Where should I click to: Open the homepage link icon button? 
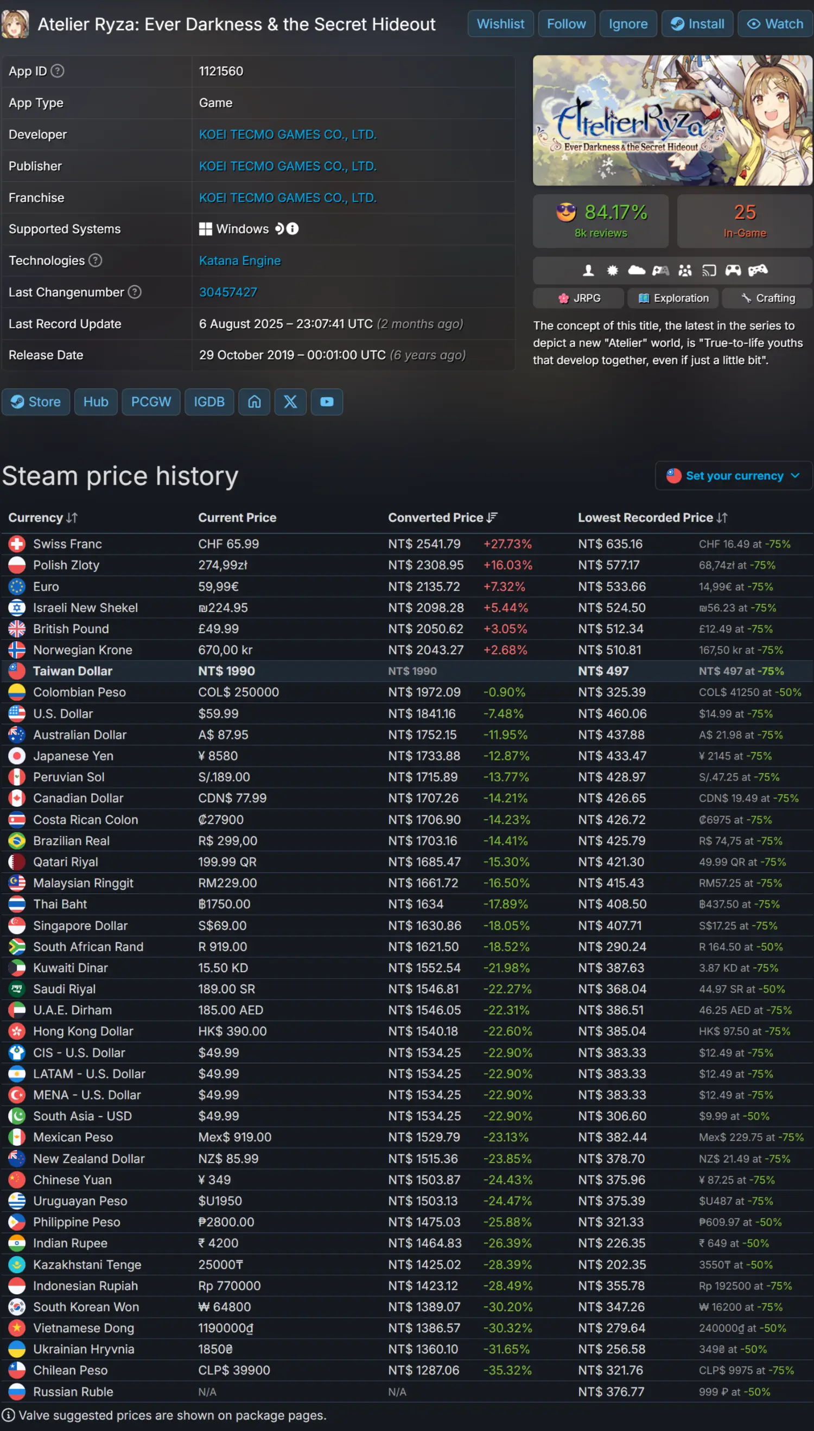(254, 402)
